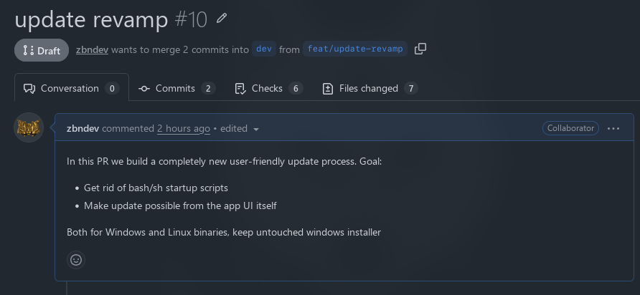Copy the feat/update-revamp branch name
This screenshot has height=295, width=640.
point(420,49)
